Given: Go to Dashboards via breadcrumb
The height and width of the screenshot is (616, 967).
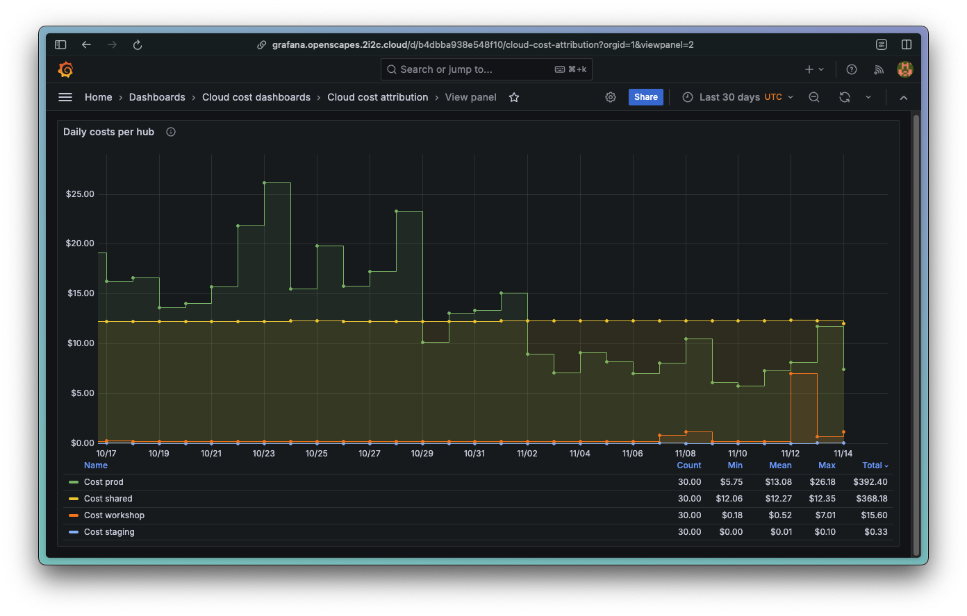Looking at the screenshot, I should pyautogui.click(x=157, y=97).
